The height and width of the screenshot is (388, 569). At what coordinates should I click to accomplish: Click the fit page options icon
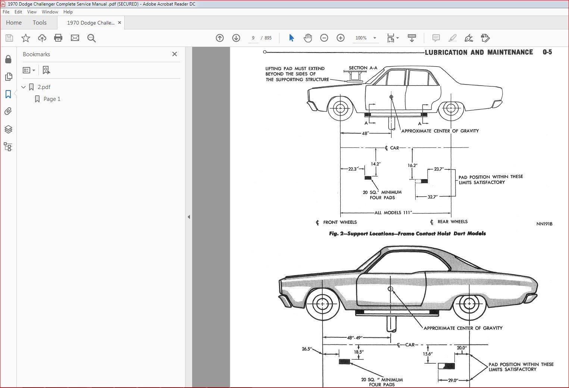click(x=393, y=38)
